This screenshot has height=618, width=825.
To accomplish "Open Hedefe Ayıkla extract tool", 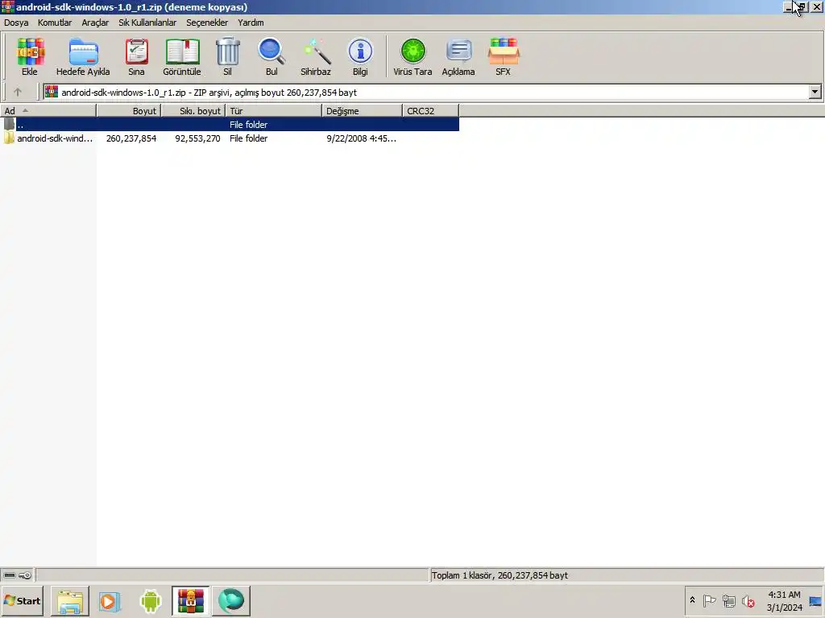I will tap(83, 56).
